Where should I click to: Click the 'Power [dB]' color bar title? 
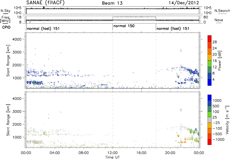pyautogui.click(x=220, y=61)
